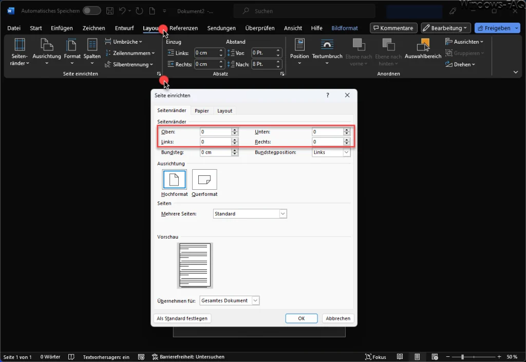Switch to the Bildformat ribbon tab
The width and height of the screenshot is (526, 362).
tap(345, 28)
